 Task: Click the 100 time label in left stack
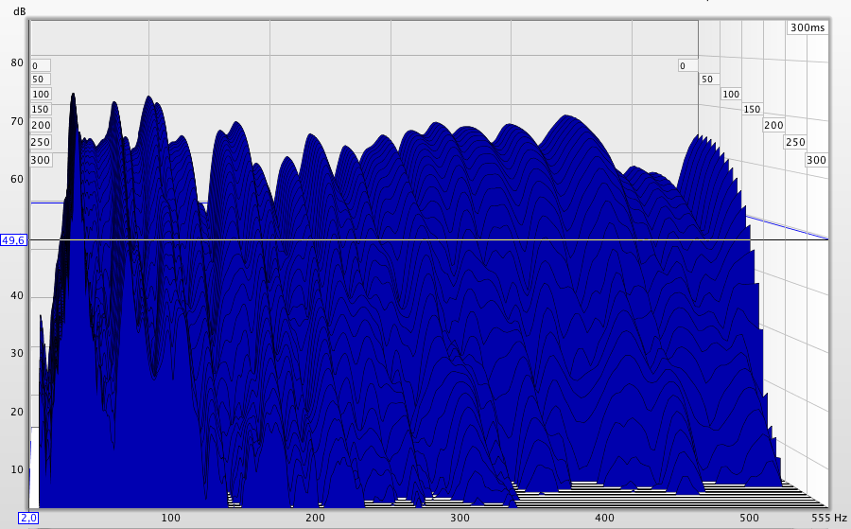(x=41, y=94)
